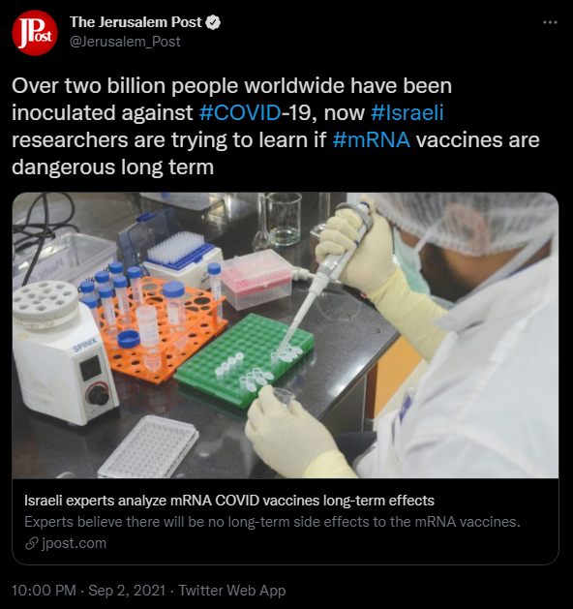Viewport: 573px width, 609px height.
Task: Open the jpost.com domain link
Action: (x=74, y=543)
